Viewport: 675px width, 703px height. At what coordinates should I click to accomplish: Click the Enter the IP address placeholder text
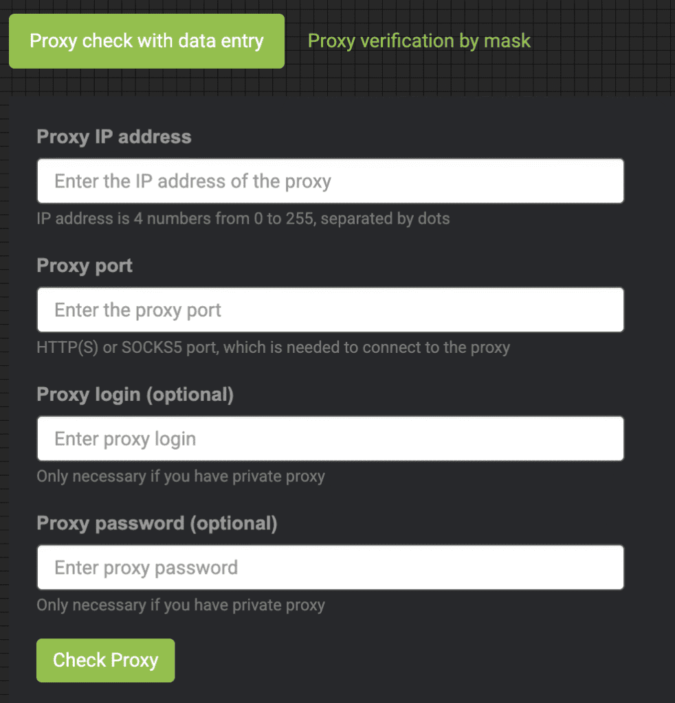(190, 181)
